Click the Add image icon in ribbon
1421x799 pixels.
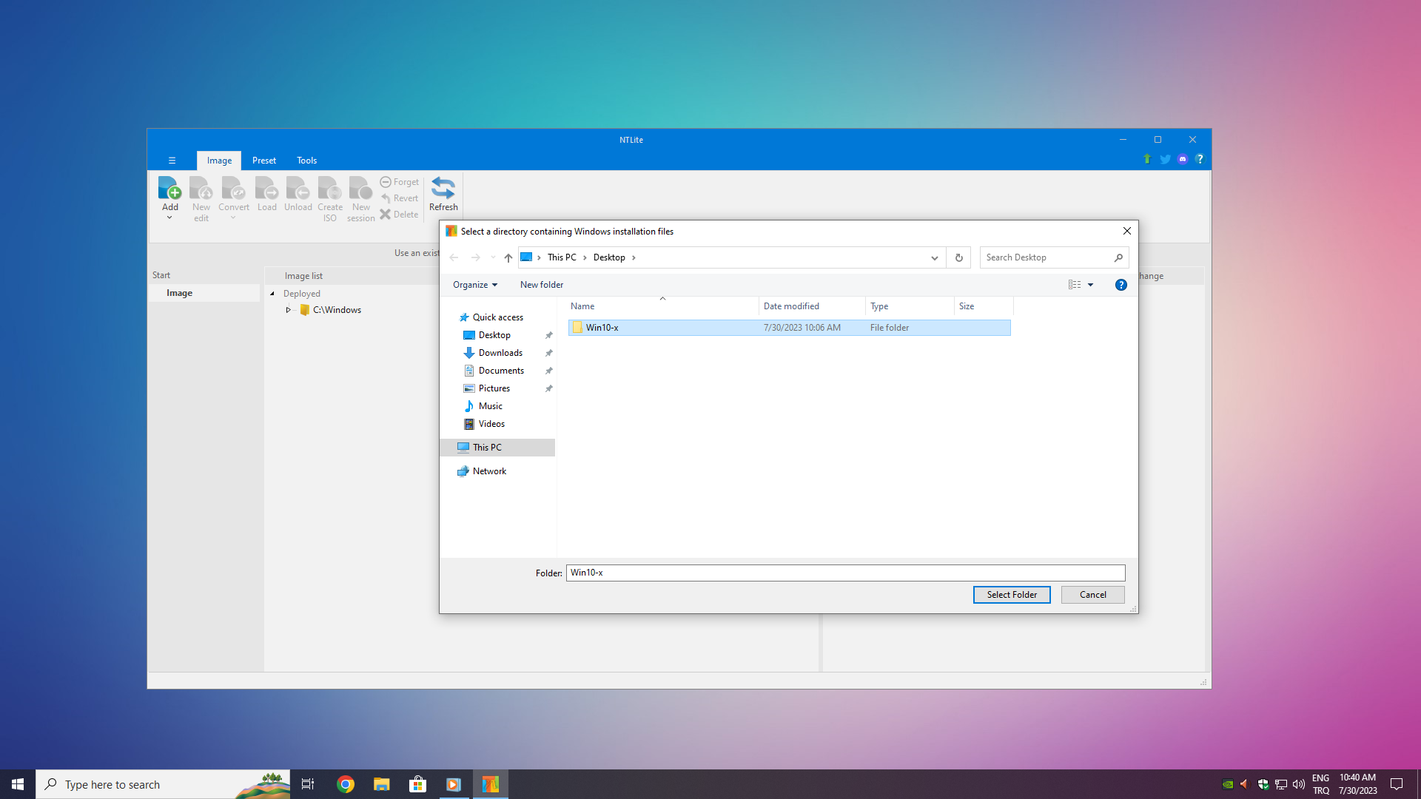169,189
